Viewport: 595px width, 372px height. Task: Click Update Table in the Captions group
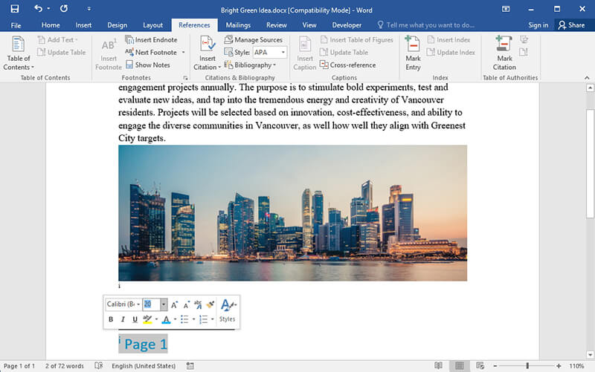click(x=344, y=52)
